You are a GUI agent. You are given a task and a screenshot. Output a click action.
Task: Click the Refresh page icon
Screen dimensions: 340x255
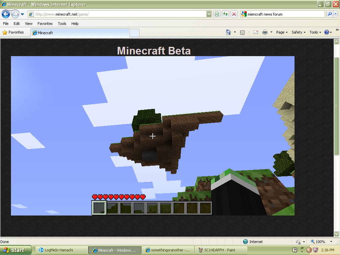coord(225,14)
